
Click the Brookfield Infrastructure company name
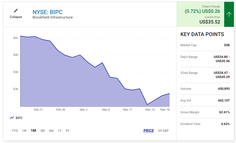(x=53, y=17)
